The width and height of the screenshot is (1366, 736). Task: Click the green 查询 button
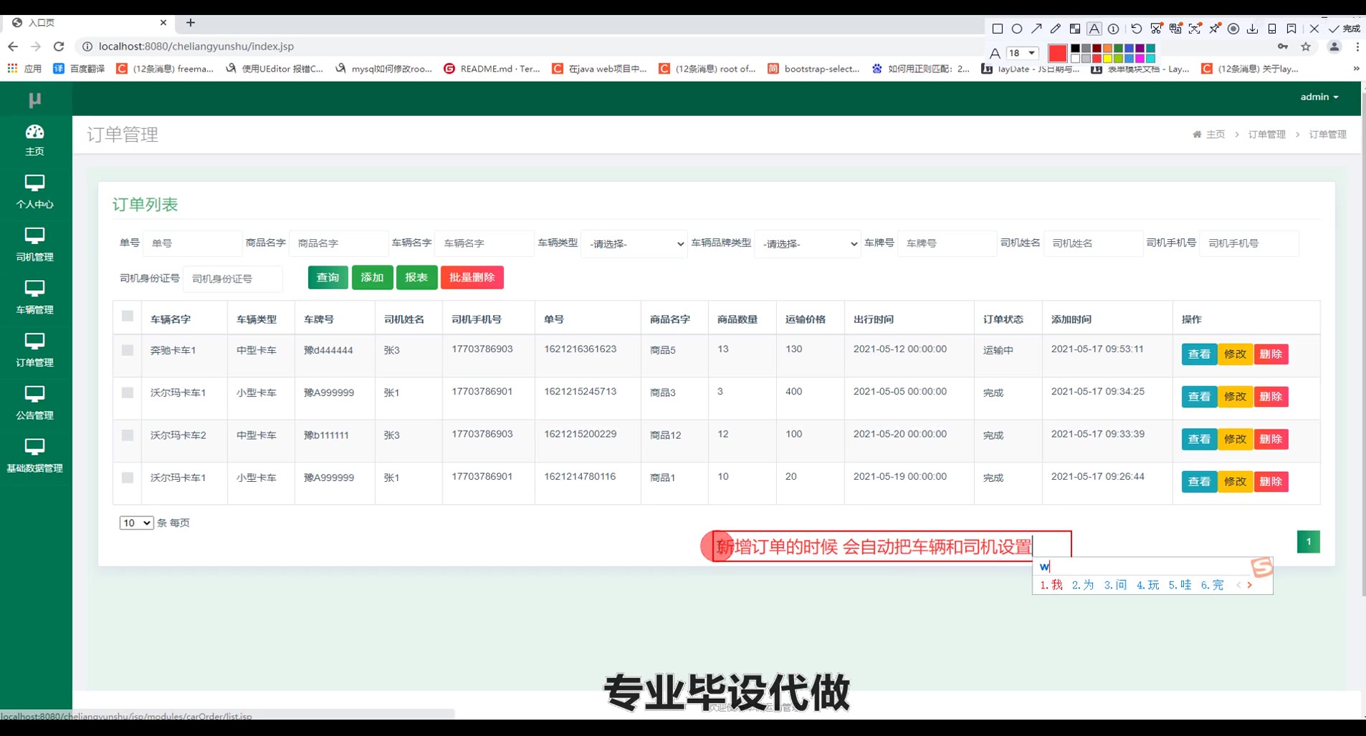coord(328,278)
